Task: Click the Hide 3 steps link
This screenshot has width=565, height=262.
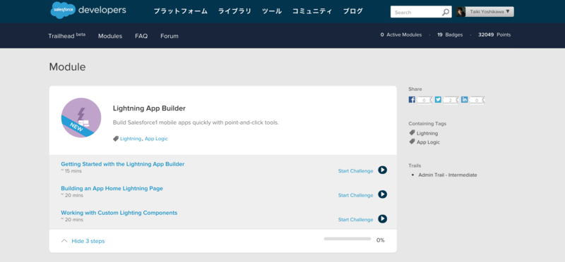Action: point(88,241)
